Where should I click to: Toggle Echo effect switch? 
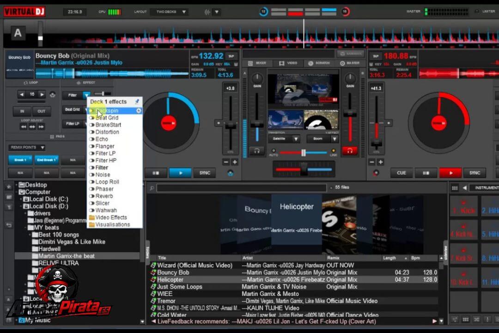click(x=91, y=139)
